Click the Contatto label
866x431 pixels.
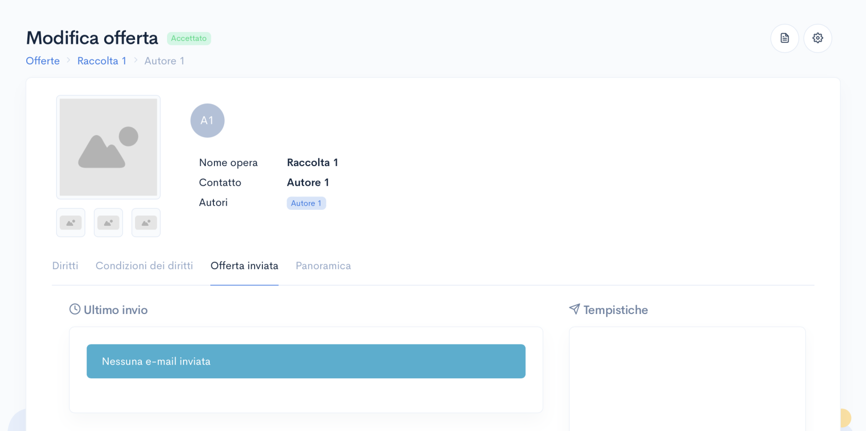pyautogui.click(x=220, y=183)
